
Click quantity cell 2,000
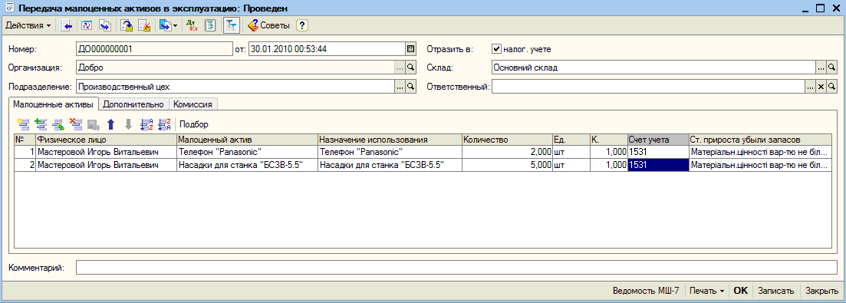pos(507,152)
